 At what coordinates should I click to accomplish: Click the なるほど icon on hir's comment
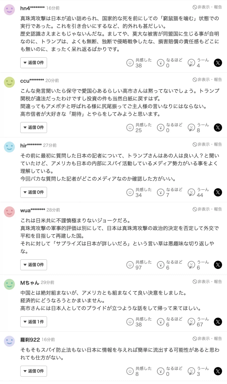tap(161, 192)
